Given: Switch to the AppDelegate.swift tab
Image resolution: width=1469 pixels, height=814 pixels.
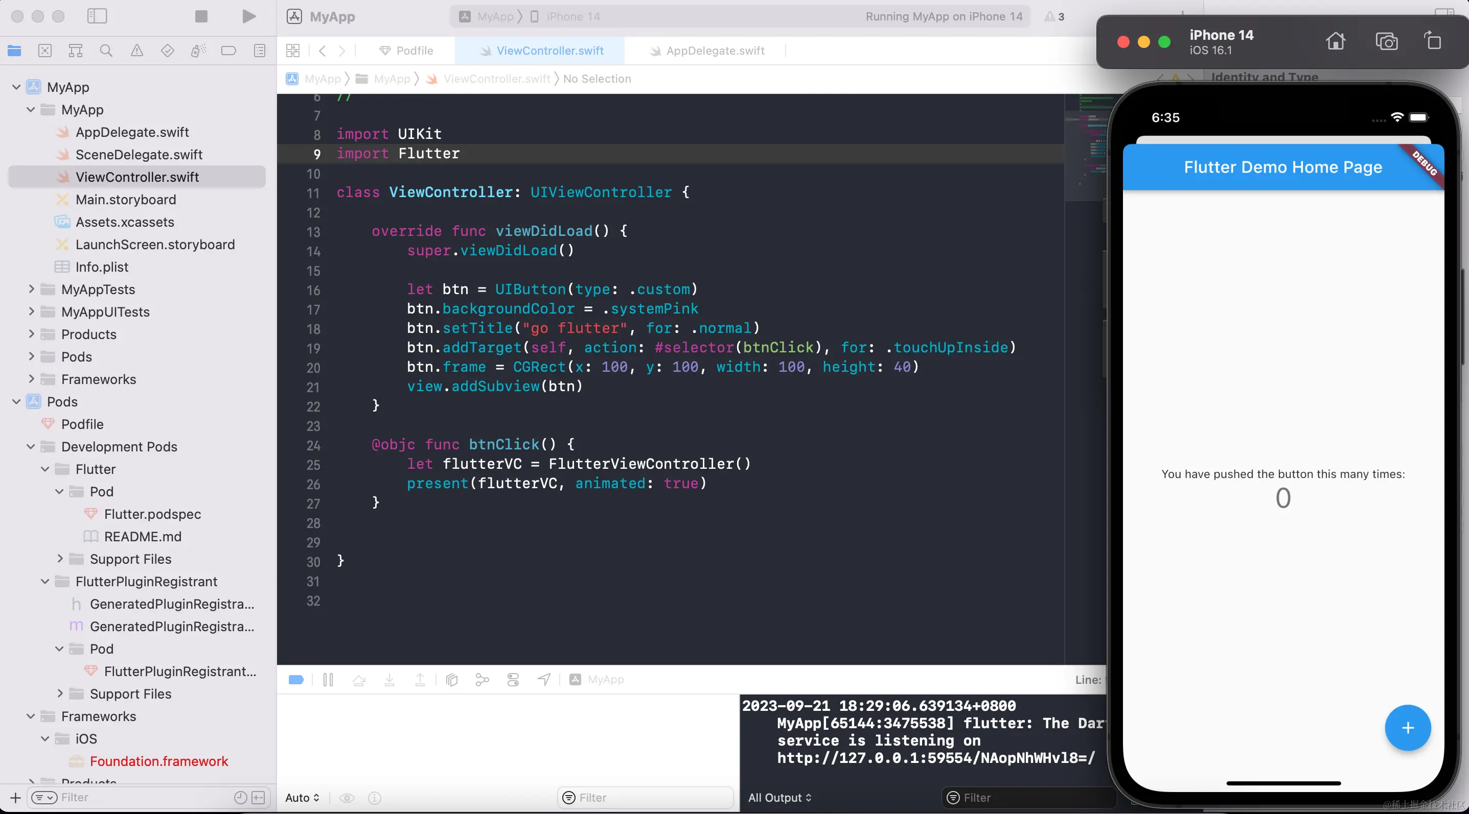Looking at the screenshot, I should [715, 51].
